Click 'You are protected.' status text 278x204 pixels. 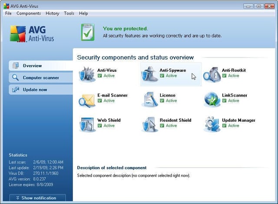125,29
